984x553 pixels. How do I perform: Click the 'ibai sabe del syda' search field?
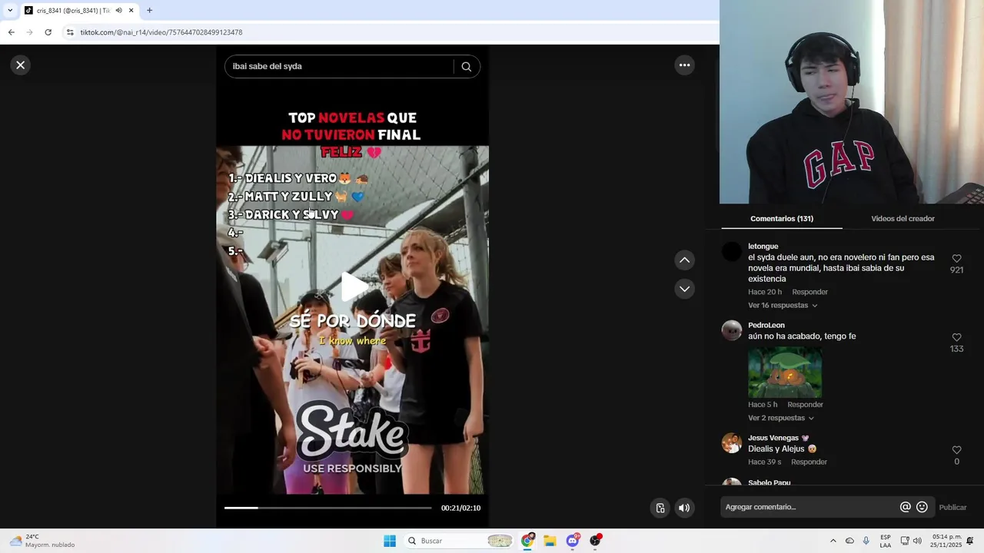(x=338, y=66)
